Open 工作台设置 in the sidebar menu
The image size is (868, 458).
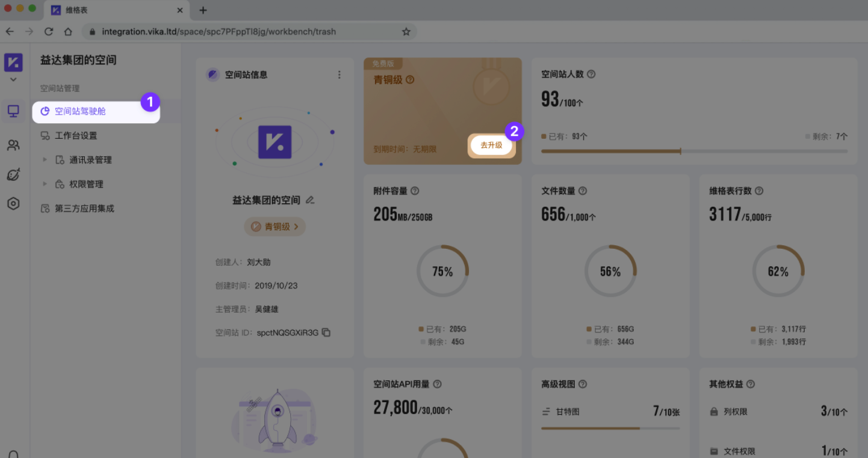[76, 136]
